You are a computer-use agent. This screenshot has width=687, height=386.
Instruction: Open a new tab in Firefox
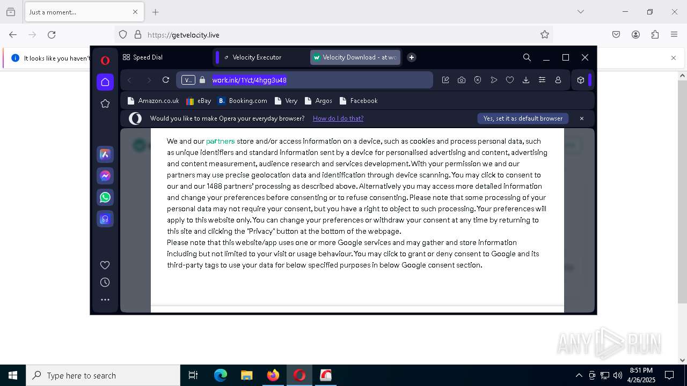pos(155,12)
